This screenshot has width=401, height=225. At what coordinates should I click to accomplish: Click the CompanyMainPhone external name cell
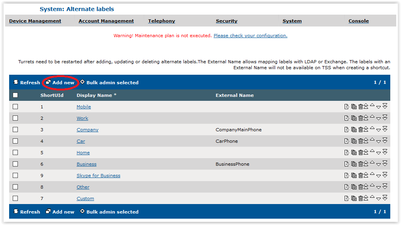[x=238, y=130]
